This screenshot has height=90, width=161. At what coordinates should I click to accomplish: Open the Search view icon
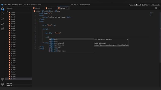point(3,14)
